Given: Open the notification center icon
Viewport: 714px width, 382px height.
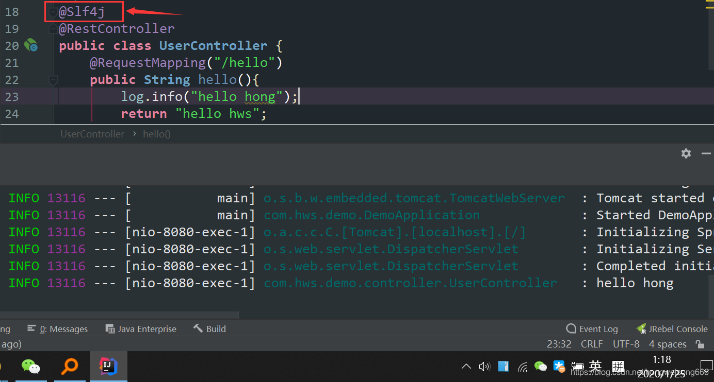Looking at the screenshot, I should 706,367.
